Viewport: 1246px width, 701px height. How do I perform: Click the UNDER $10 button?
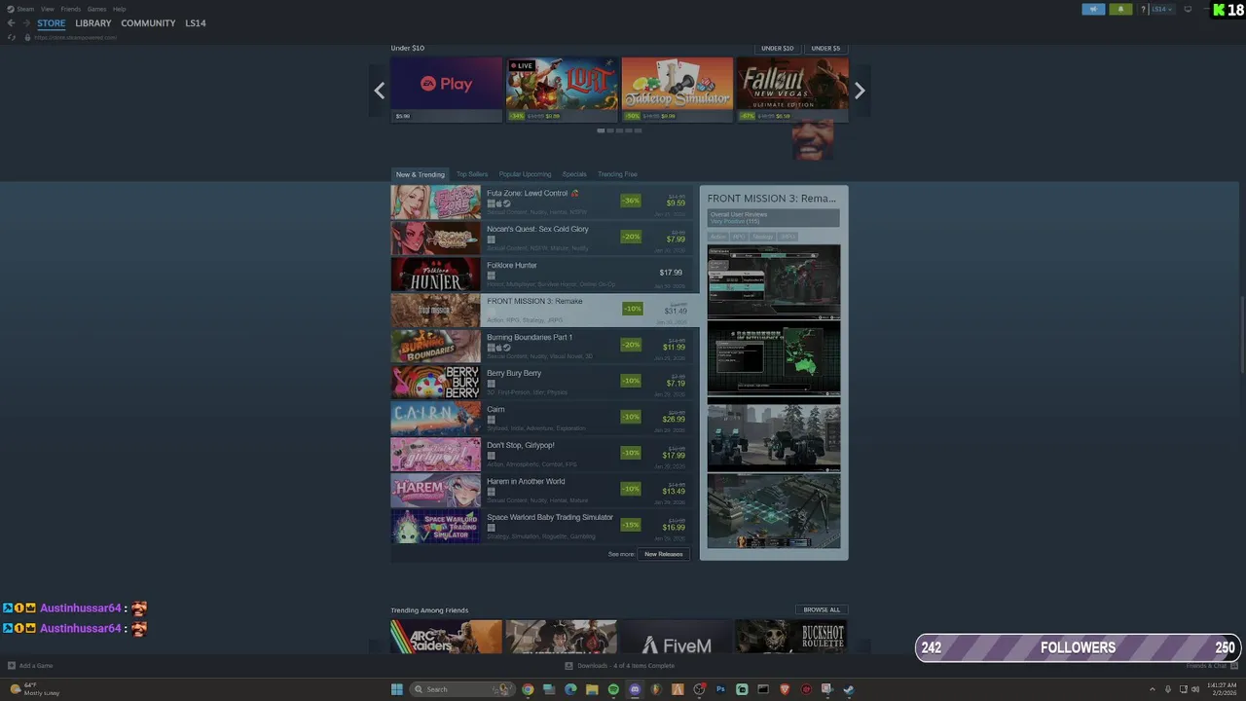tap(777, 48)
